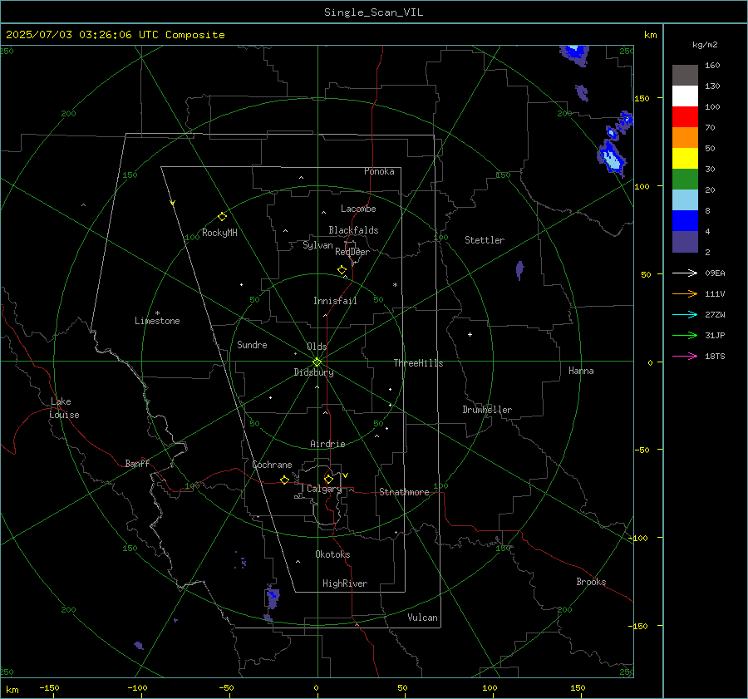Click the Ponoka label
Screen dimensions: 748x699
click(379, 171)
